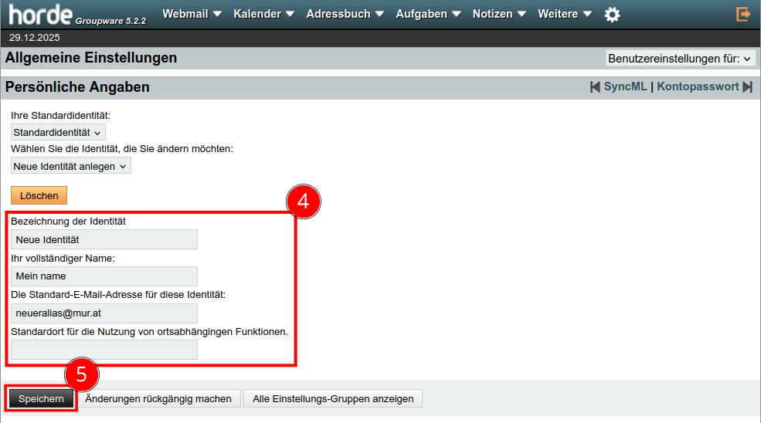Open the Benutzereinstellungen für dropdown

click(x=680, y=59)
